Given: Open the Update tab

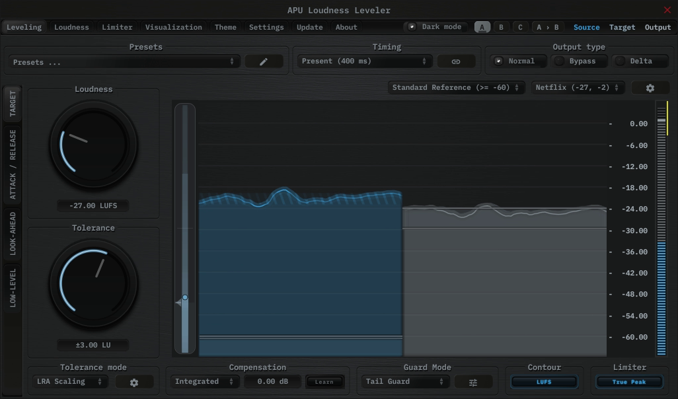Looking at the screenshot, I should tap(310, 27).
